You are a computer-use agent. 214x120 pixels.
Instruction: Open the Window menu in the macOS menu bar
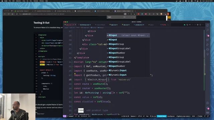(41, 1)
